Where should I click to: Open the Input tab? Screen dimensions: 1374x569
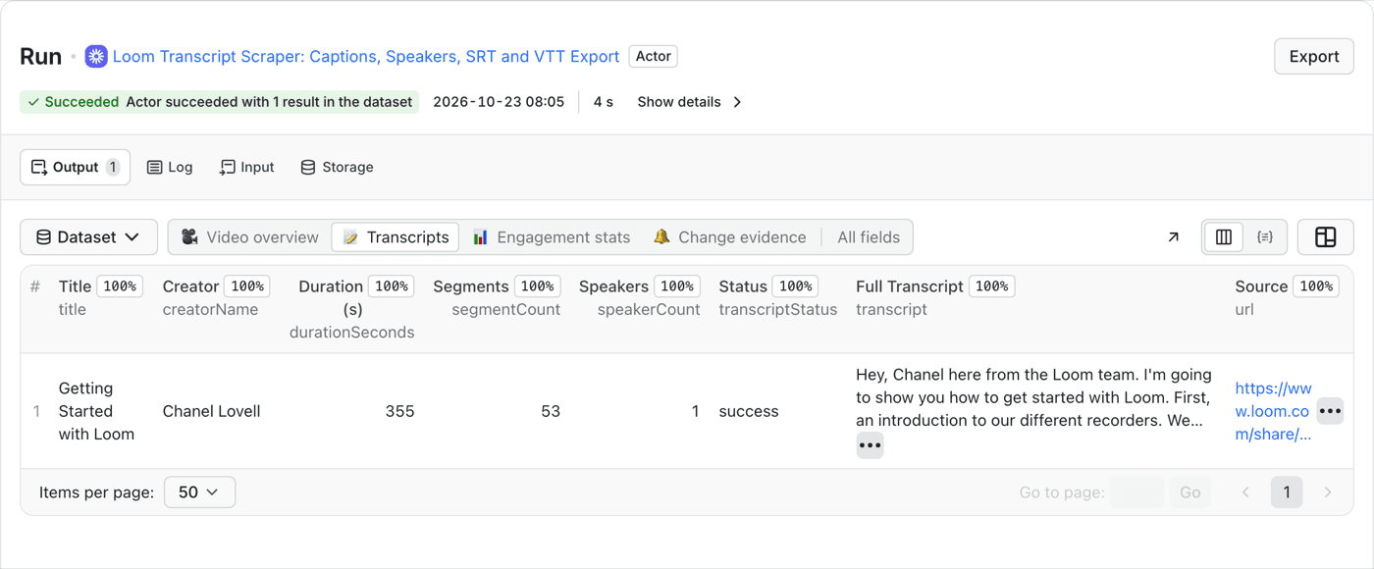click(x=246, y=168)
